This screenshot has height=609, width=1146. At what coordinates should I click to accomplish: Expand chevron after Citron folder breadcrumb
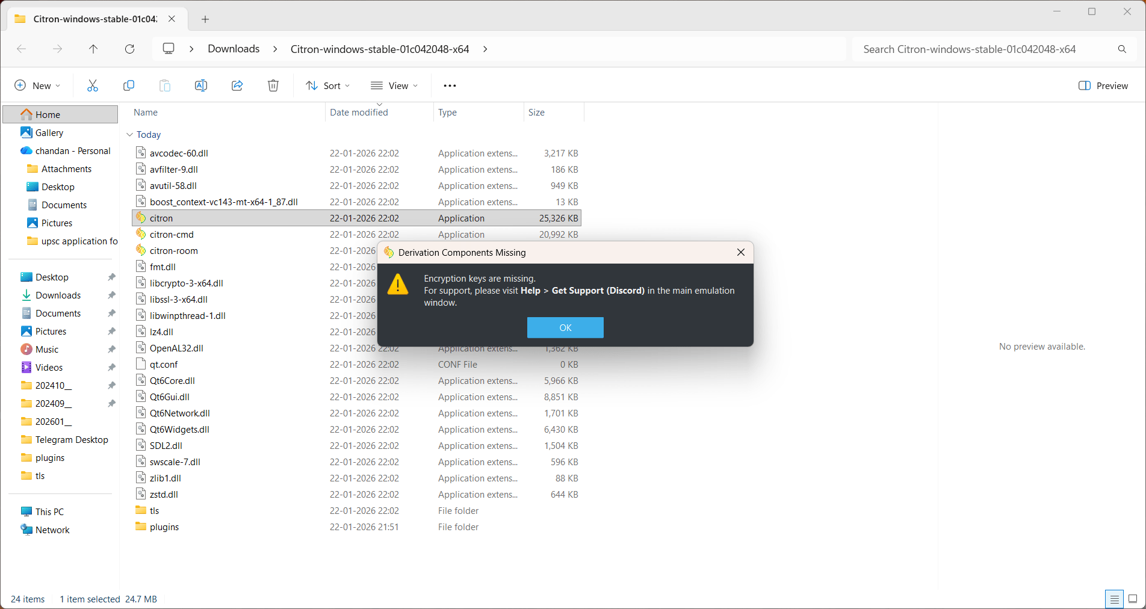[485, 49]
